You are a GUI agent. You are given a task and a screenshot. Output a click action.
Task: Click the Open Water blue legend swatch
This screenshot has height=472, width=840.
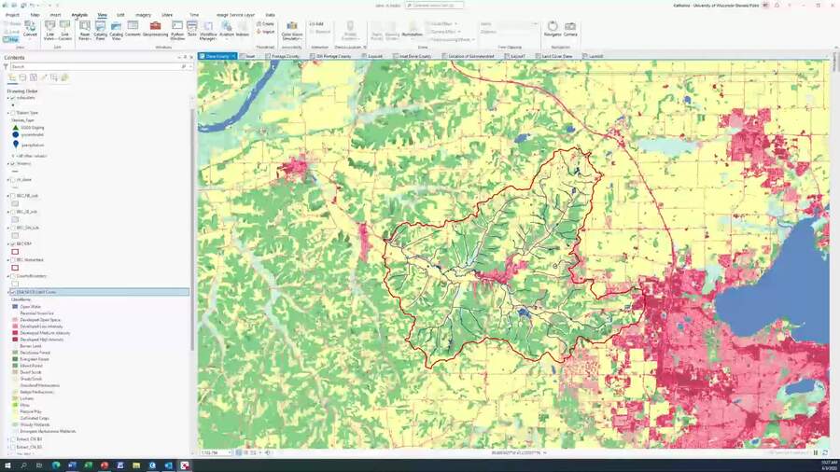15,305
